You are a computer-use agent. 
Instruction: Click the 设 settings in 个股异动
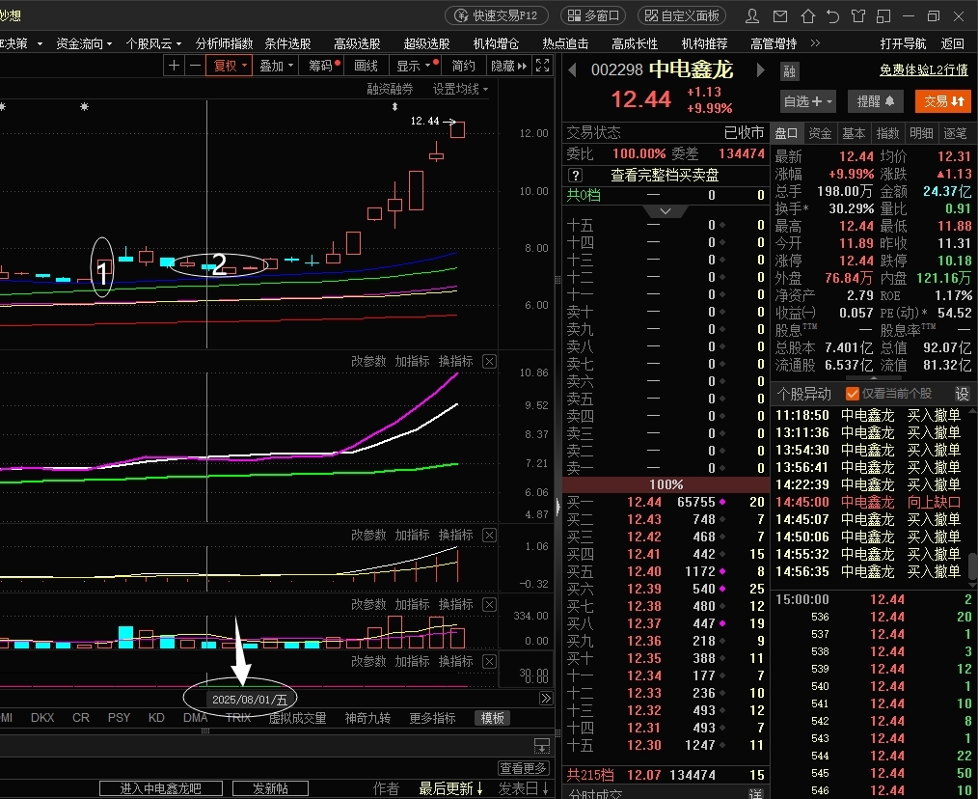[x=963, y=394]
